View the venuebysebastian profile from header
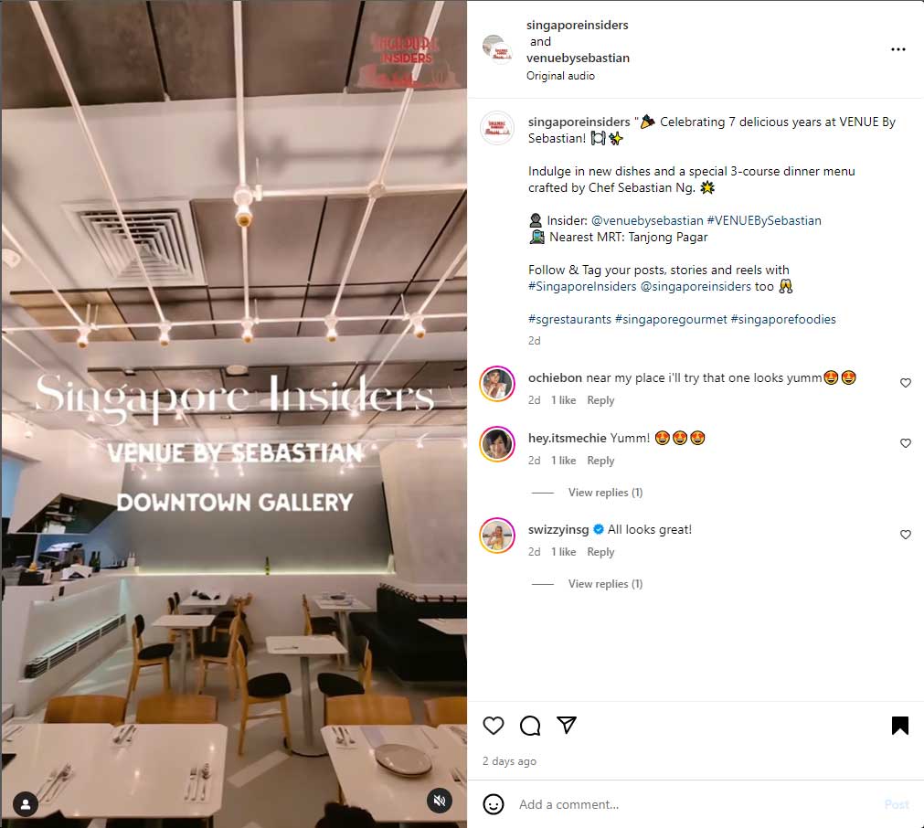This screenshot has height=828, width=924. tap(578, 58)
